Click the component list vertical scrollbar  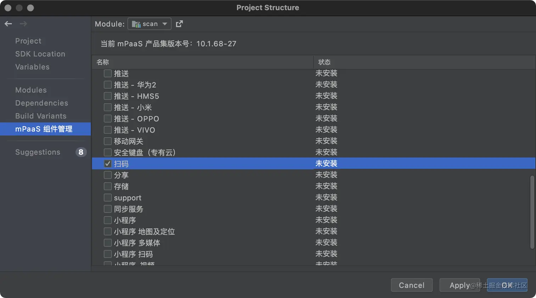coord(532,212)
